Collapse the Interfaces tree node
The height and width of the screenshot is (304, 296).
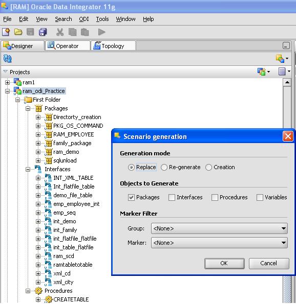[x=28, y=169]
